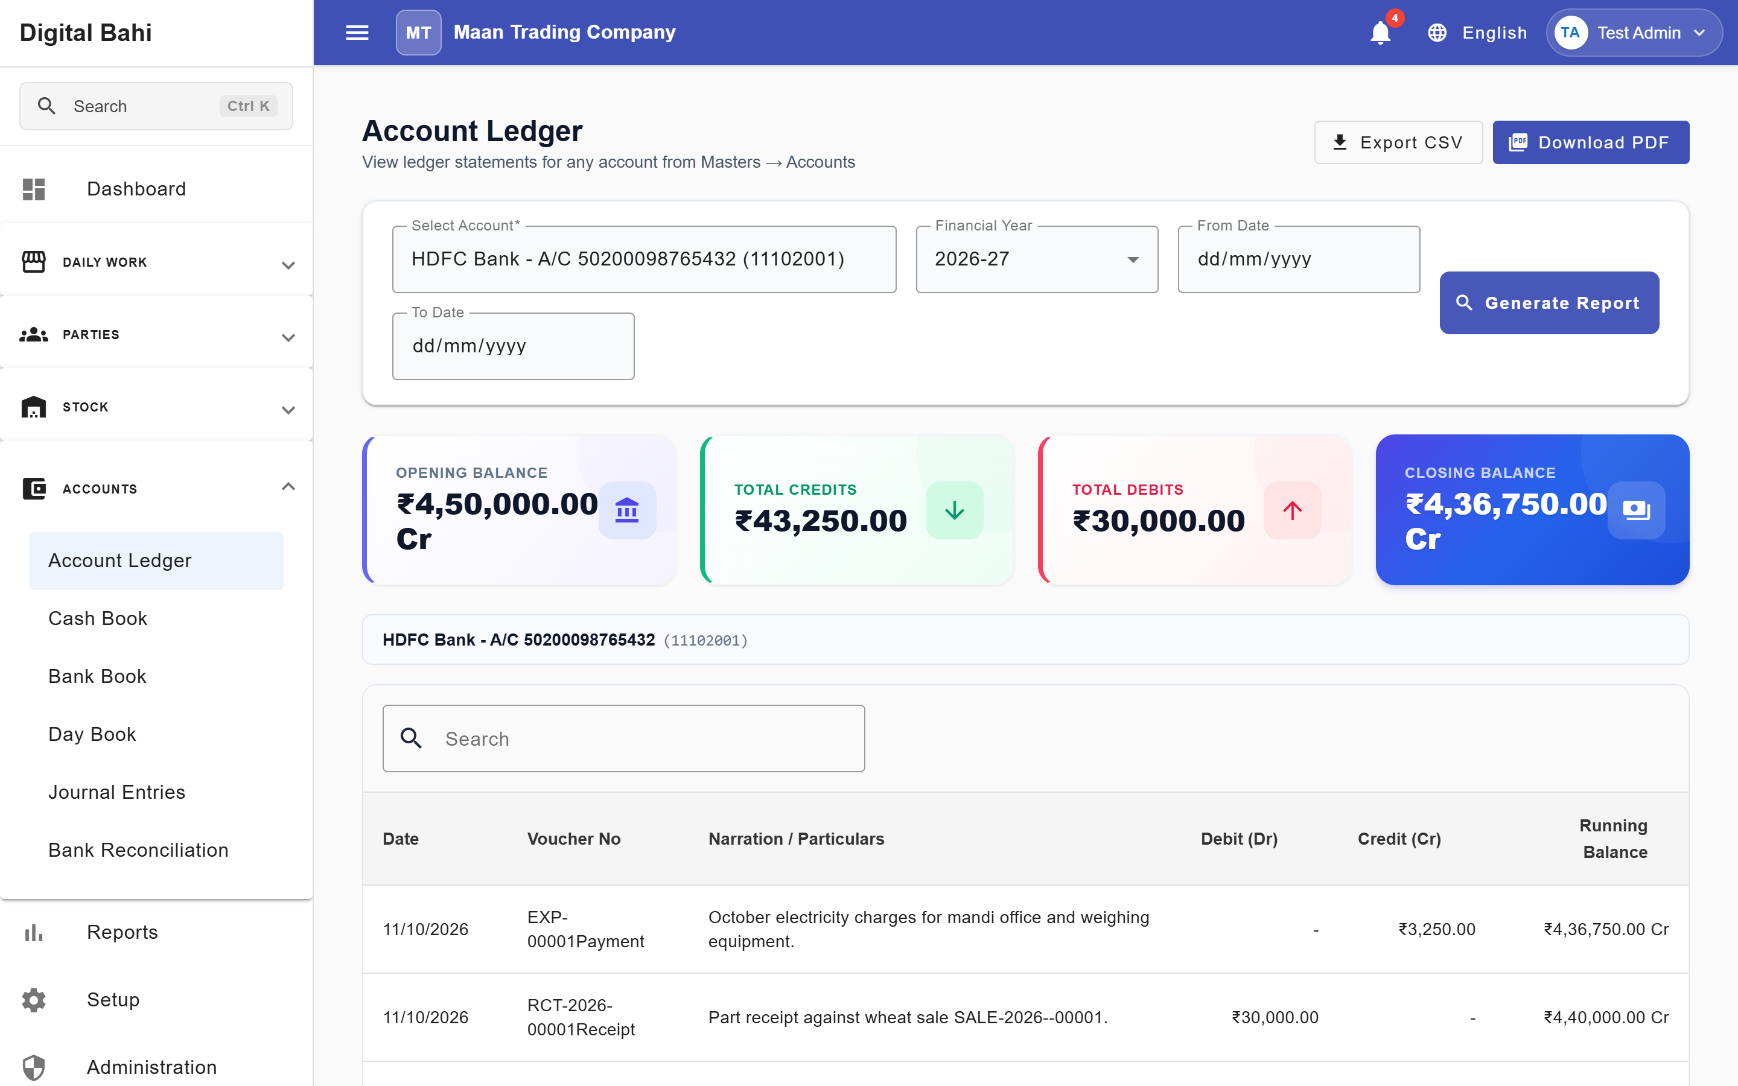Image resolution: width=1738 pixels, height=1086 pixels.
Task: Click the globe language icon
Action: (1437, 33)
